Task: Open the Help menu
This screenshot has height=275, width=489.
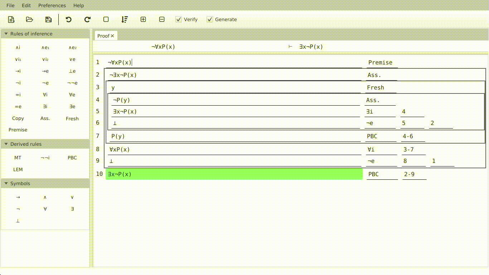Action: tap(78, 5)
